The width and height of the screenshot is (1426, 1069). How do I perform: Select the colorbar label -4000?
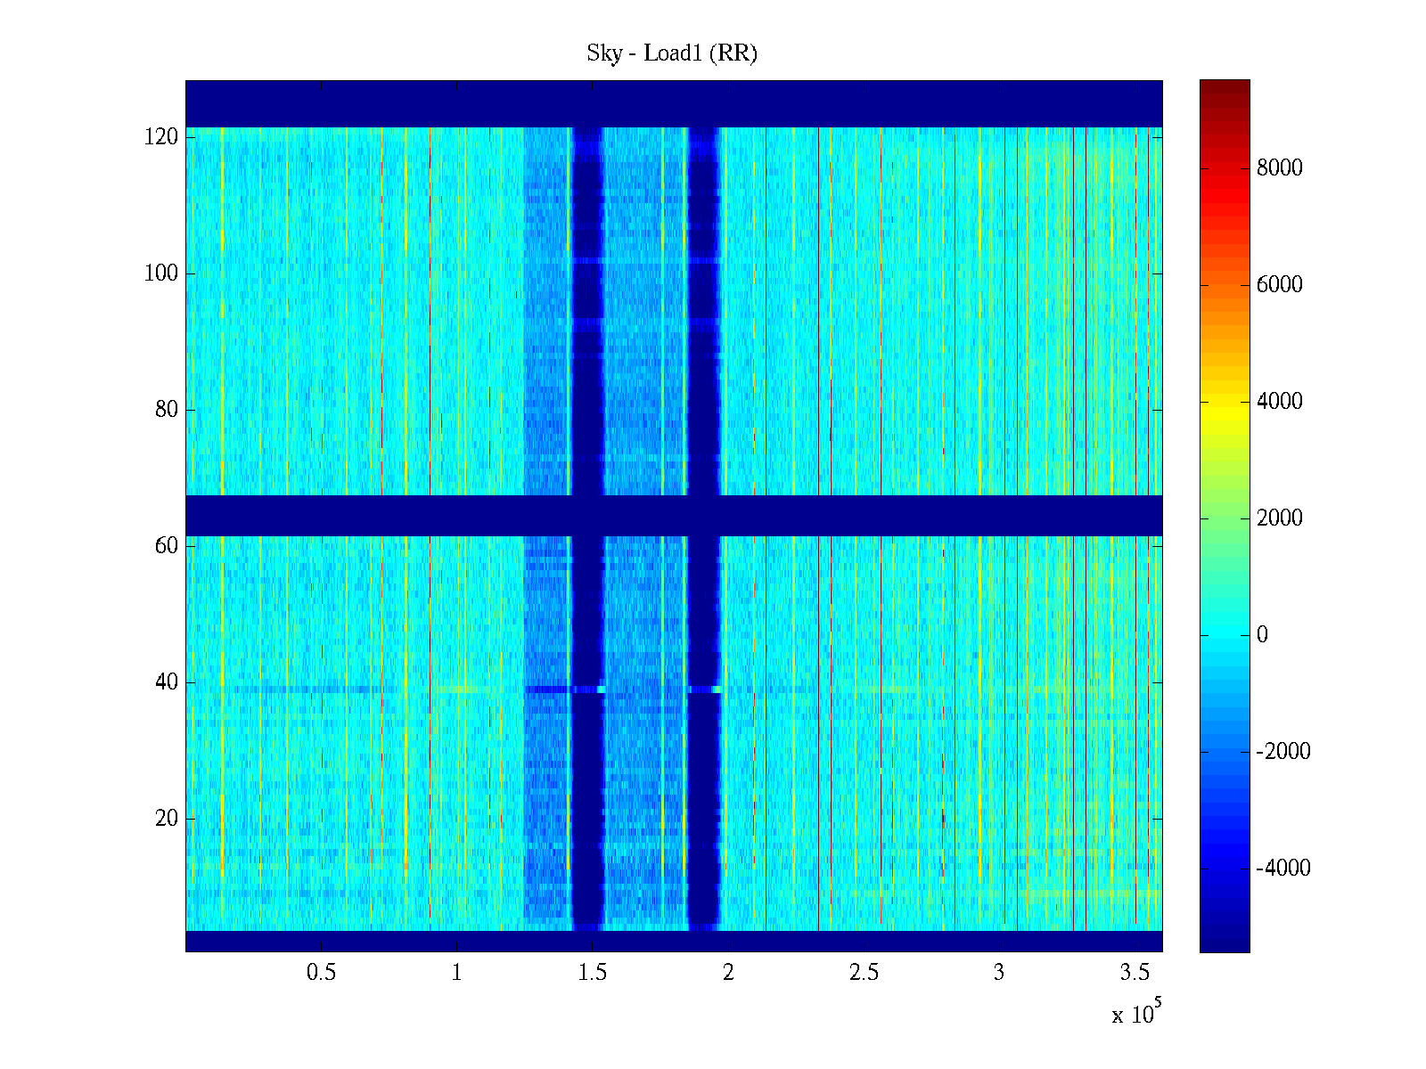click(1283, 869)
